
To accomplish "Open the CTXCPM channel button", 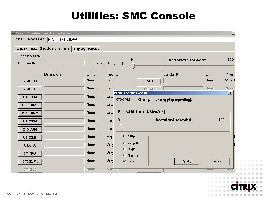I will coord(30,97).
